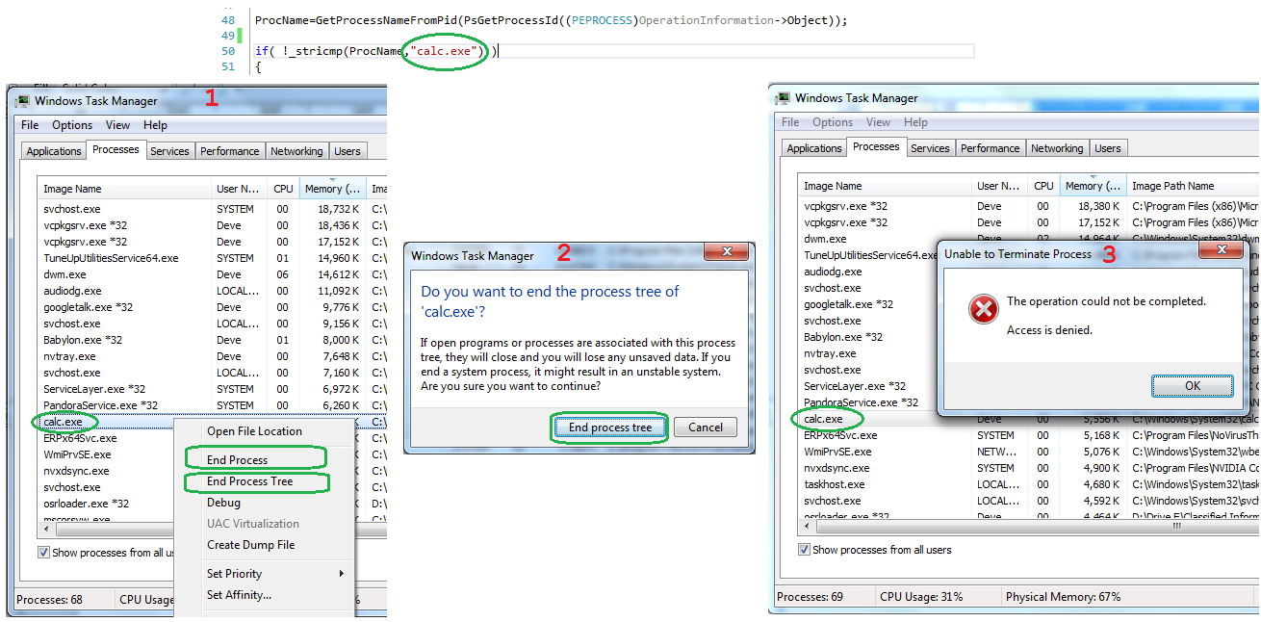Toggle 'Show processes from all users' in the Task Manager behind the error dialog
1261x622 pixels.
click(804, 550)
